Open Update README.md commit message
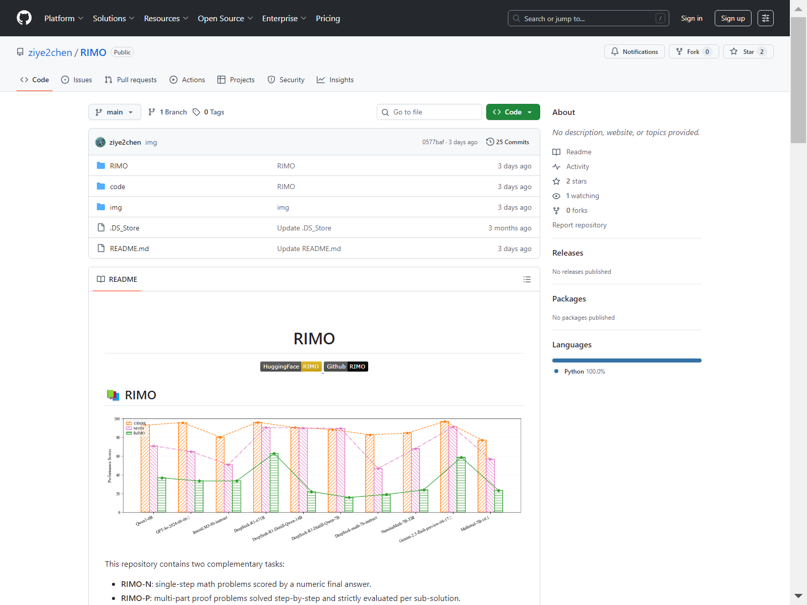This screenshot has height=605, width=807. click(309, 249)
